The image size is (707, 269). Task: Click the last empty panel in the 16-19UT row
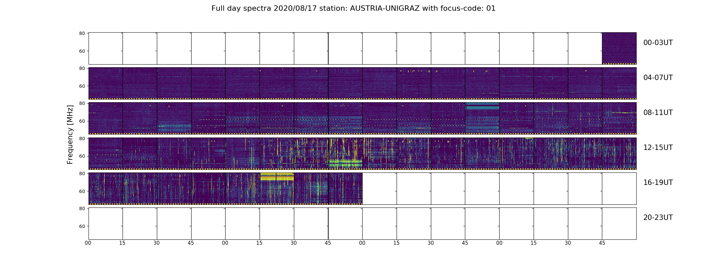point(619,188)
